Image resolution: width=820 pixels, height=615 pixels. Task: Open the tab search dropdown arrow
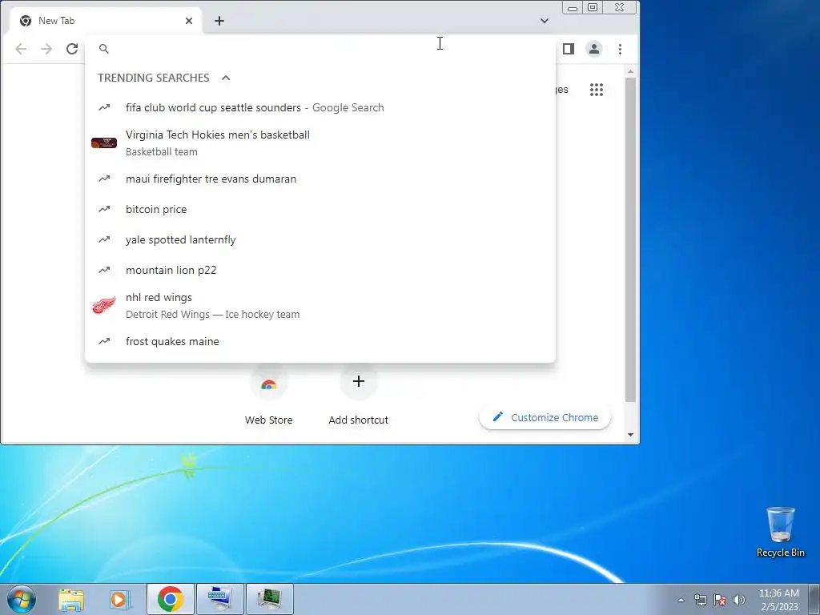(545, 21)
